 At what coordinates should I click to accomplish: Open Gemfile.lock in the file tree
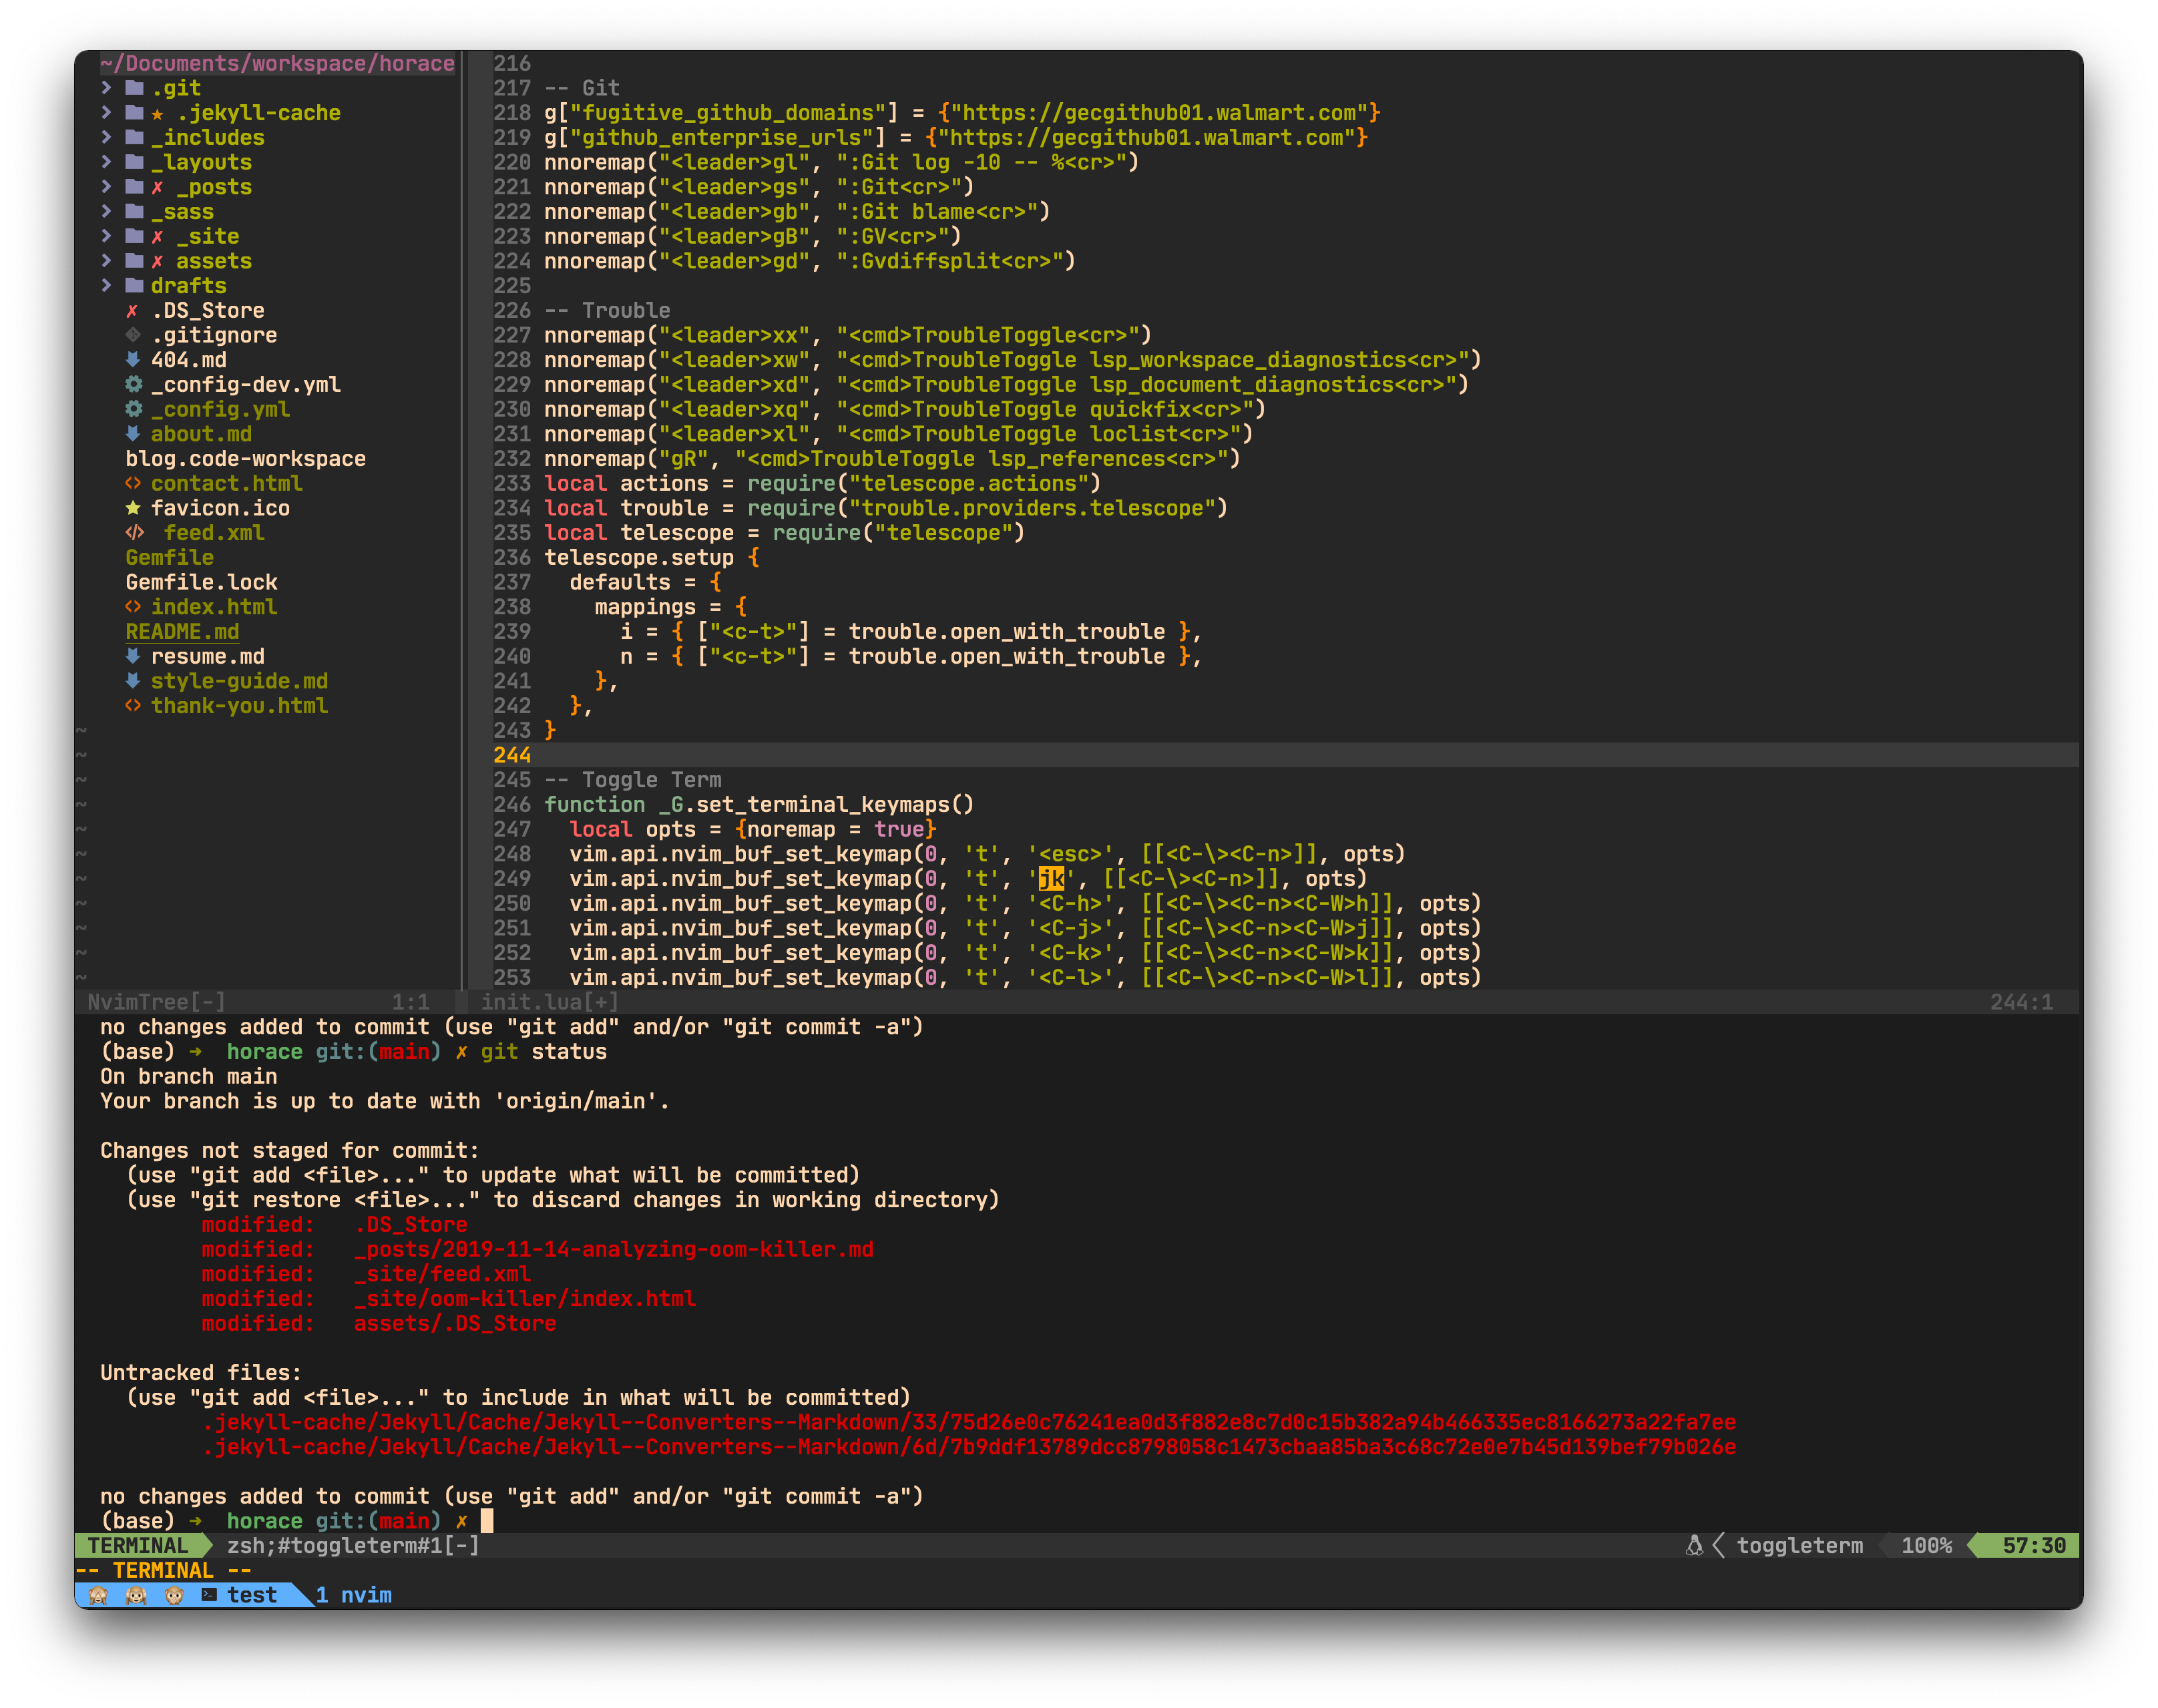point(202,582)
